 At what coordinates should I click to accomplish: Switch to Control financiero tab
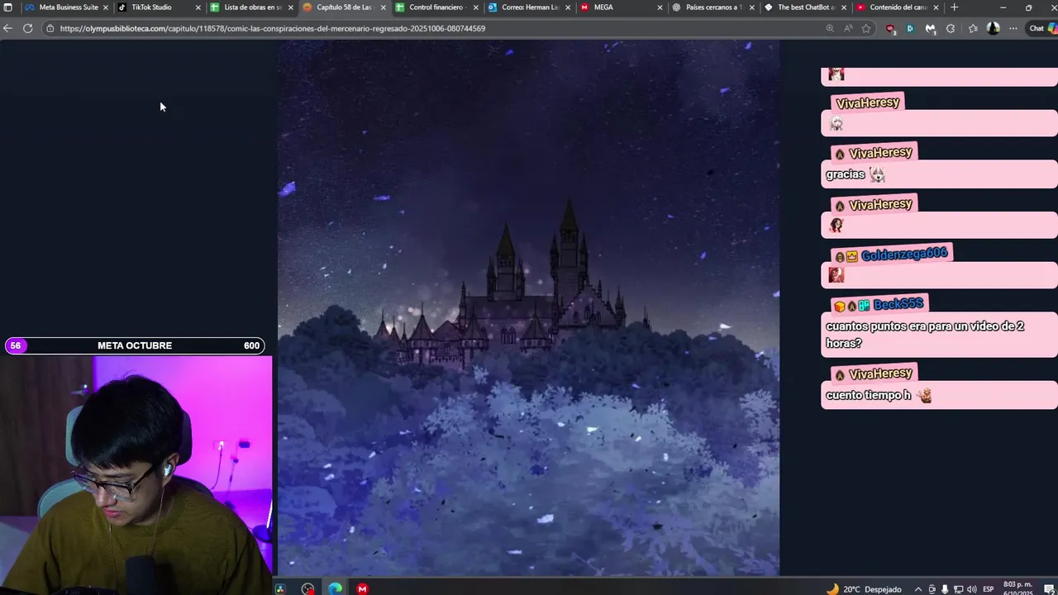(436, 7)
